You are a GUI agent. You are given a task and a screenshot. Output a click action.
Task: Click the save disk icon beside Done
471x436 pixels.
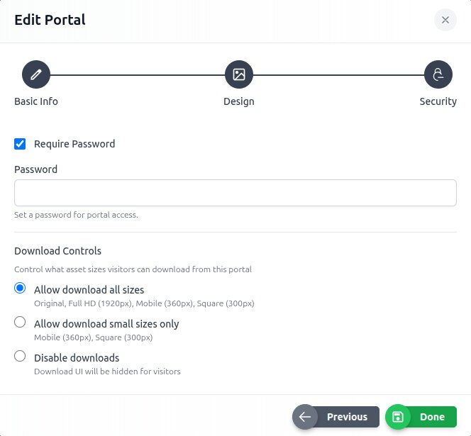(398, 417)
